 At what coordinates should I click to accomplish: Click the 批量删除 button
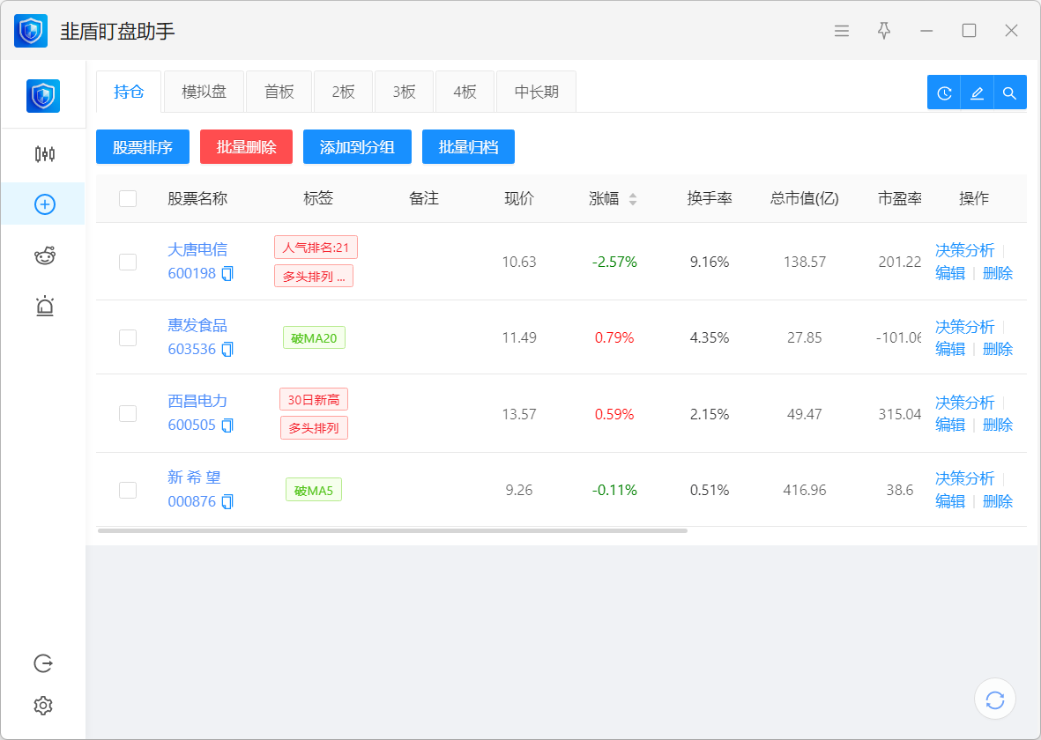(x=246, y=147)
